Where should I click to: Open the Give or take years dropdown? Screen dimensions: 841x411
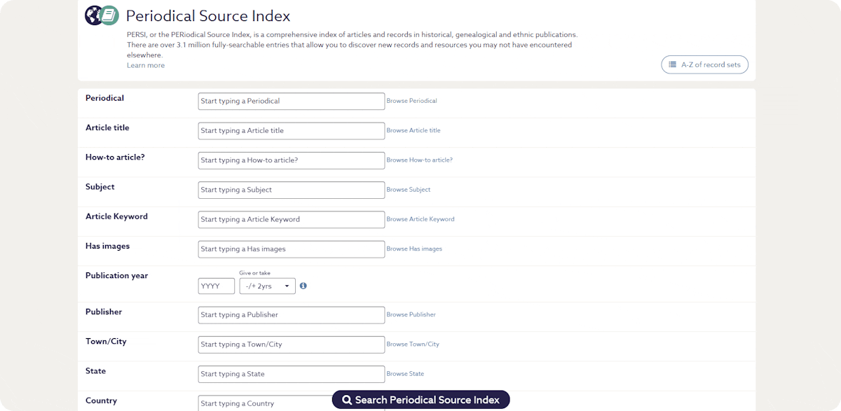(267, 286)
